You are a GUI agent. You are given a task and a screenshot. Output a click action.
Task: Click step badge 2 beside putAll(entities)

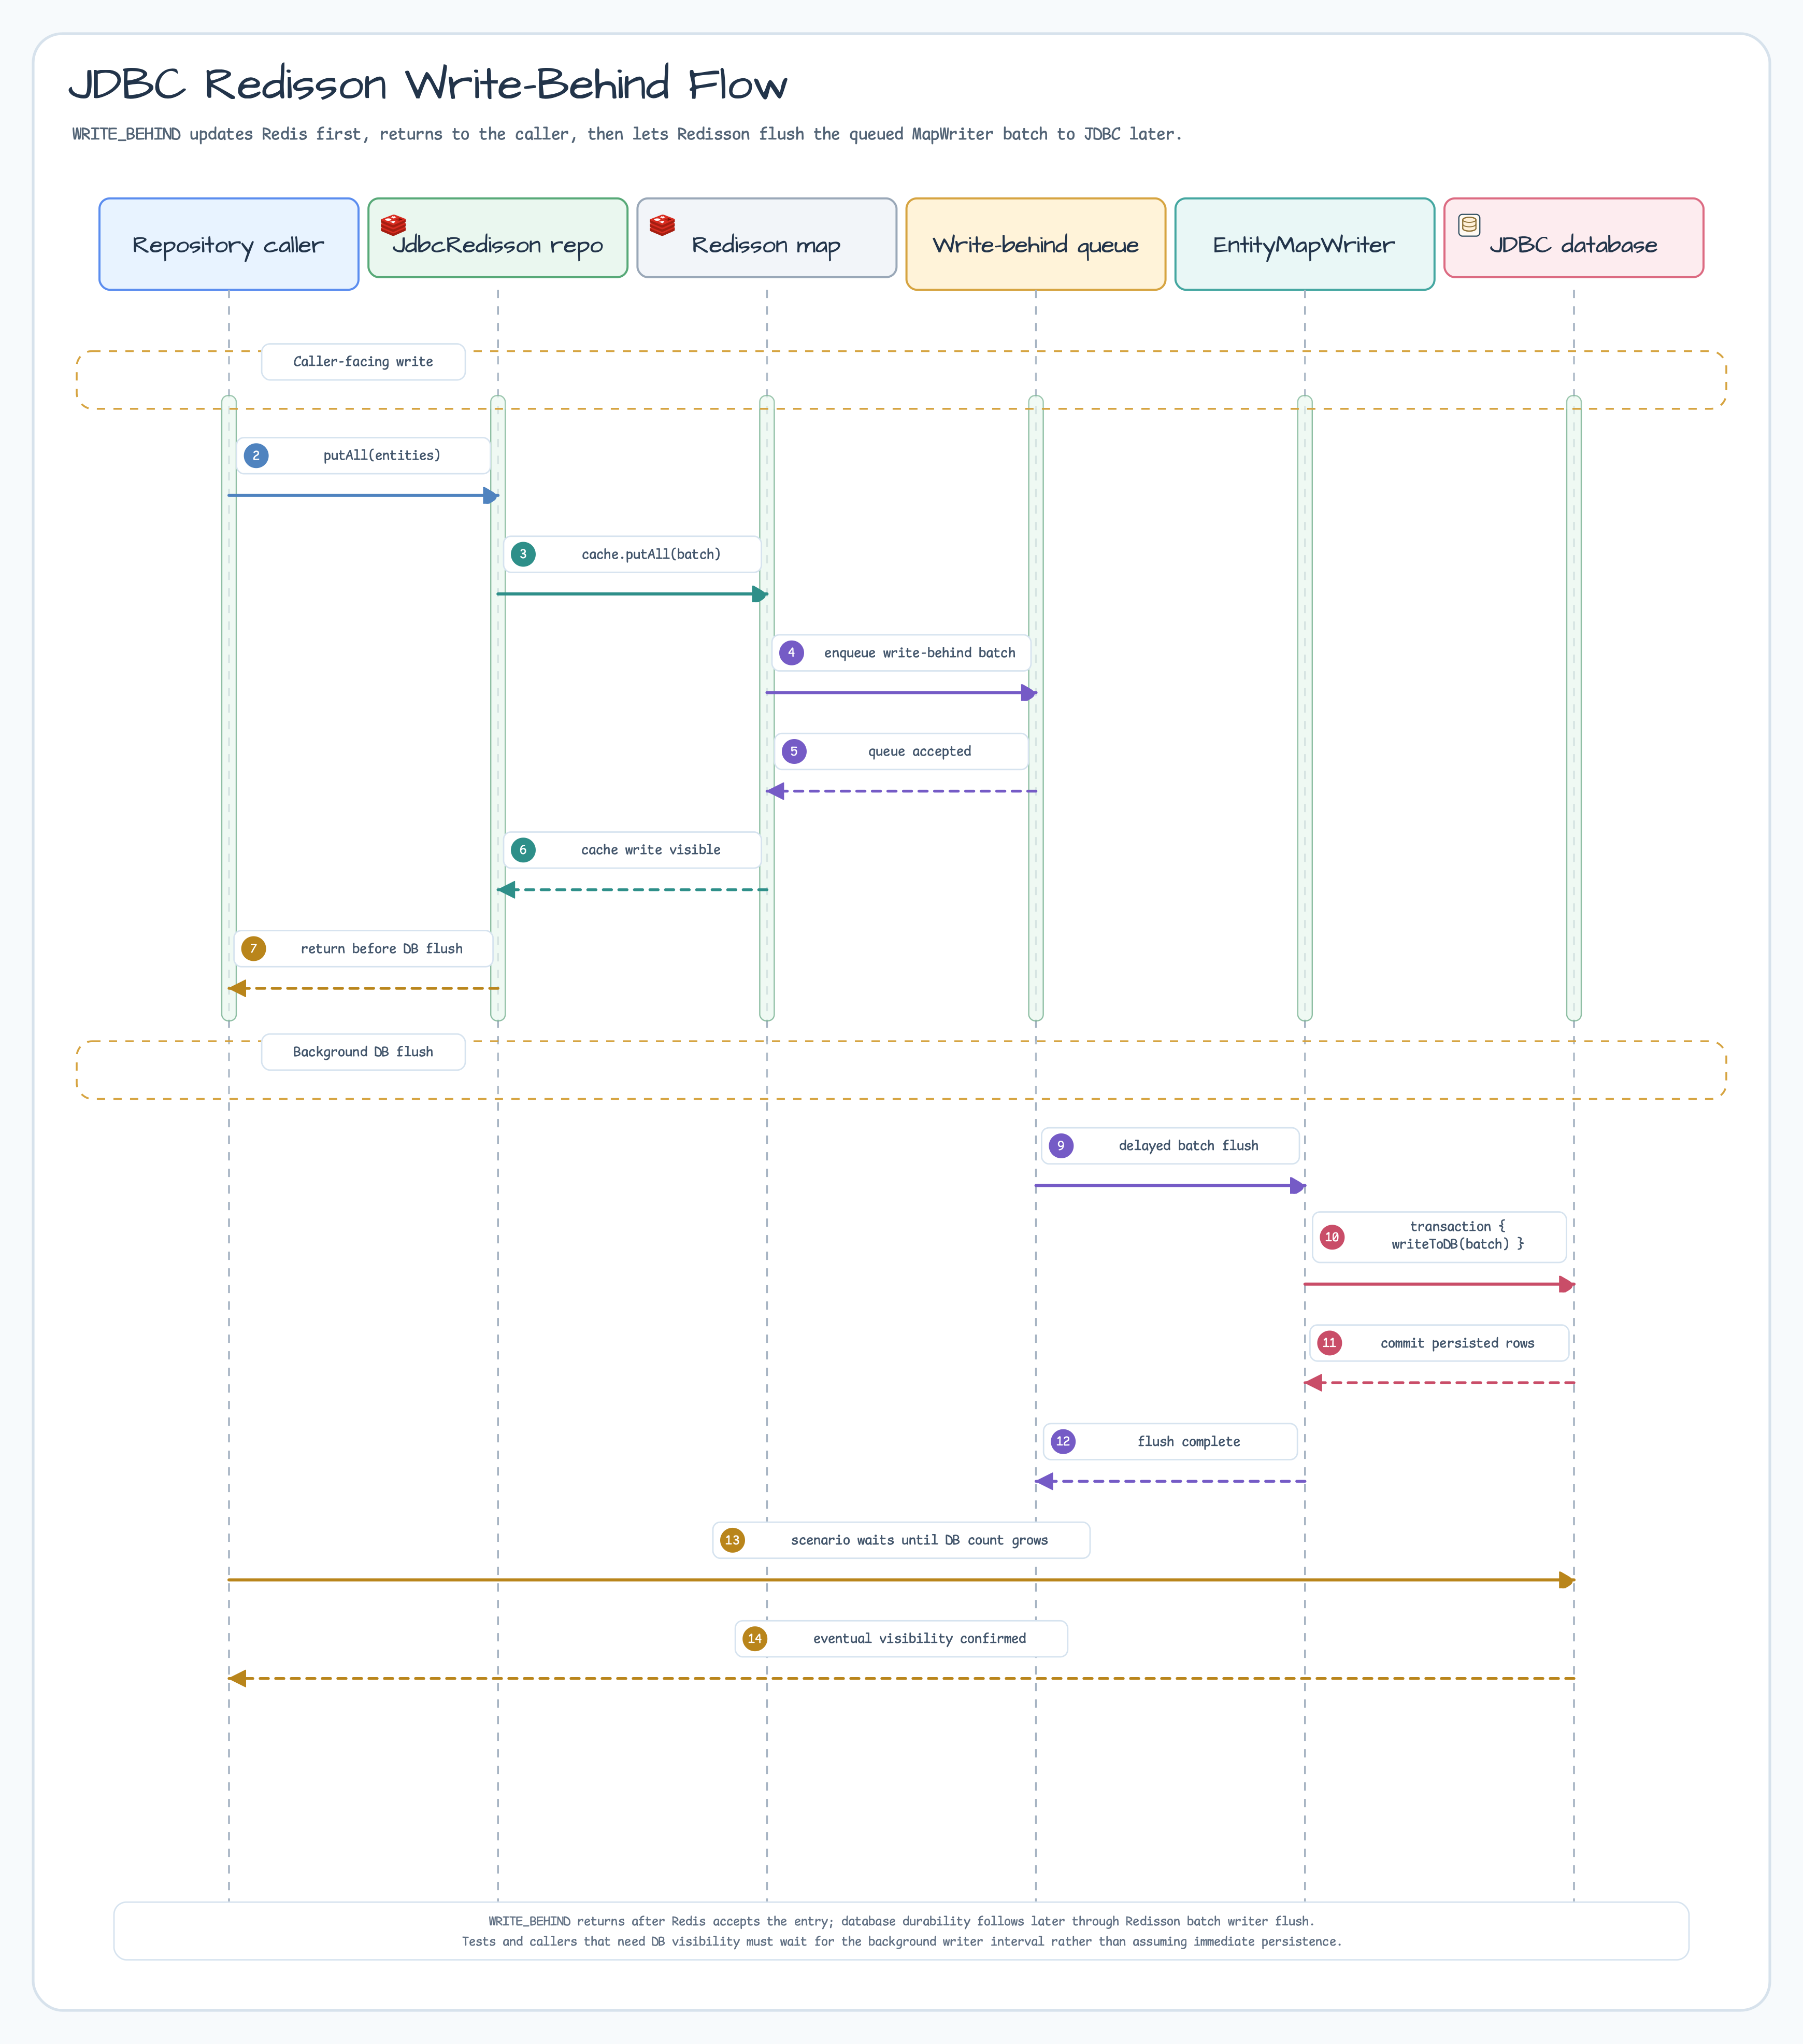click(256, 456)
